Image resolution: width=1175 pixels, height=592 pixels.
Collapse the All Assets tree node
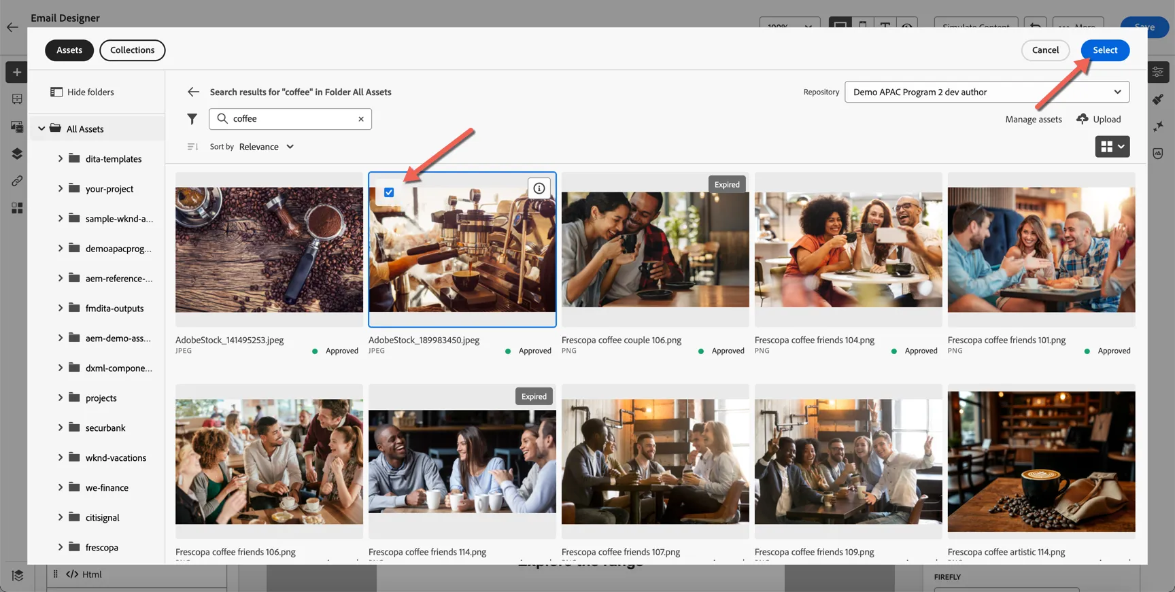coord(41,128)
